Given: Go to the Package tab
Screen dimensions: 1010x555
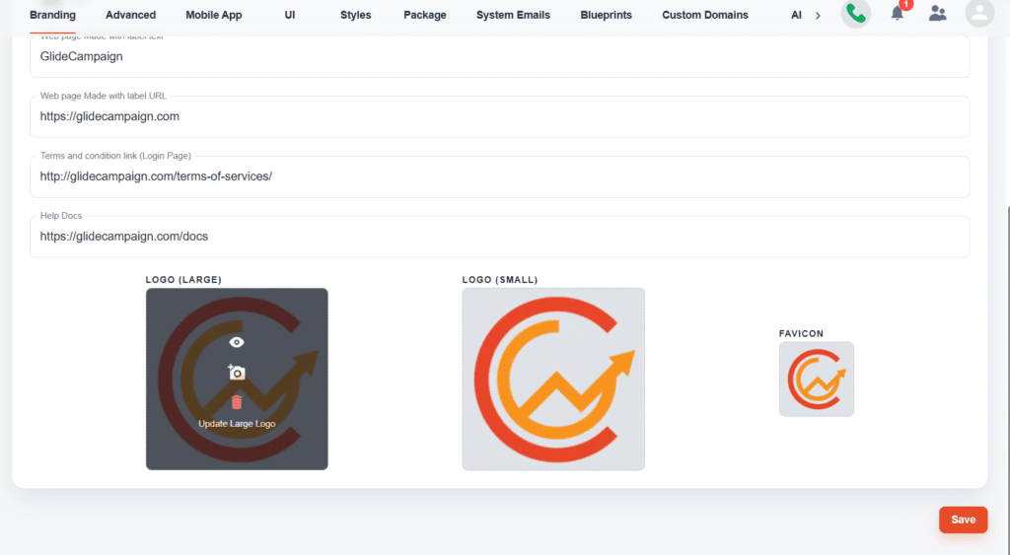Looking at the screenshot, I should [x=425, y=15].
